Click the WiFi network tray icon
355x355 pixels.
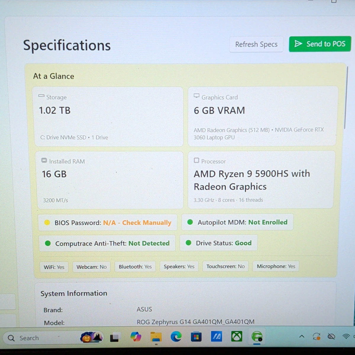(346, 336)
